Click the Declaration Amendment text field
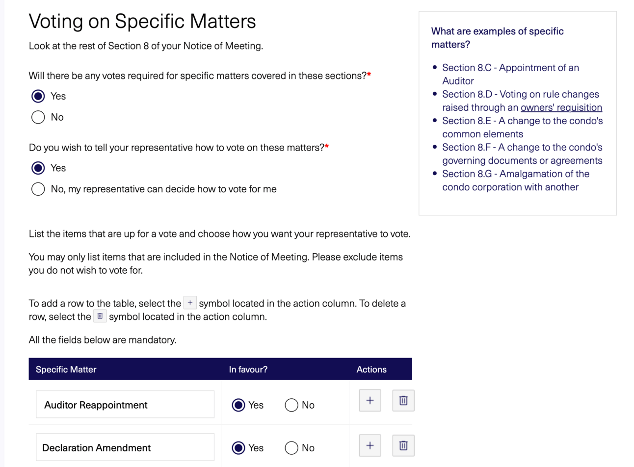 [x=125, y=447]
